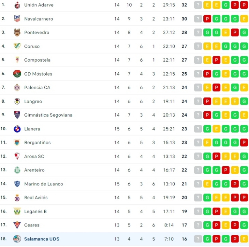The image size is (249, 247).
Task: Click Real Avilés' last red P badge
Action: click(244, 198)
